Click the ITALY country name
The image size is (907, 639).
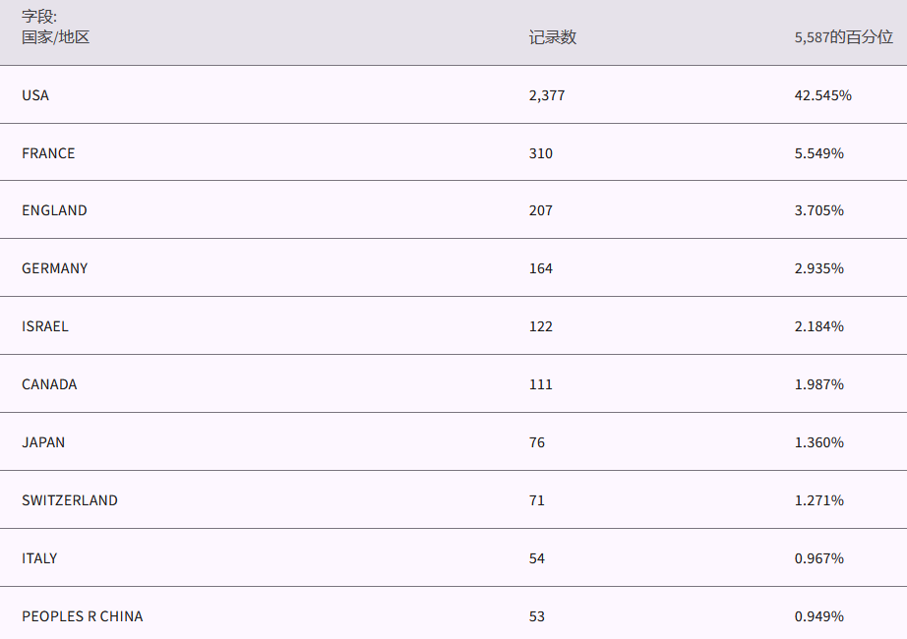(x=39, y=558)
